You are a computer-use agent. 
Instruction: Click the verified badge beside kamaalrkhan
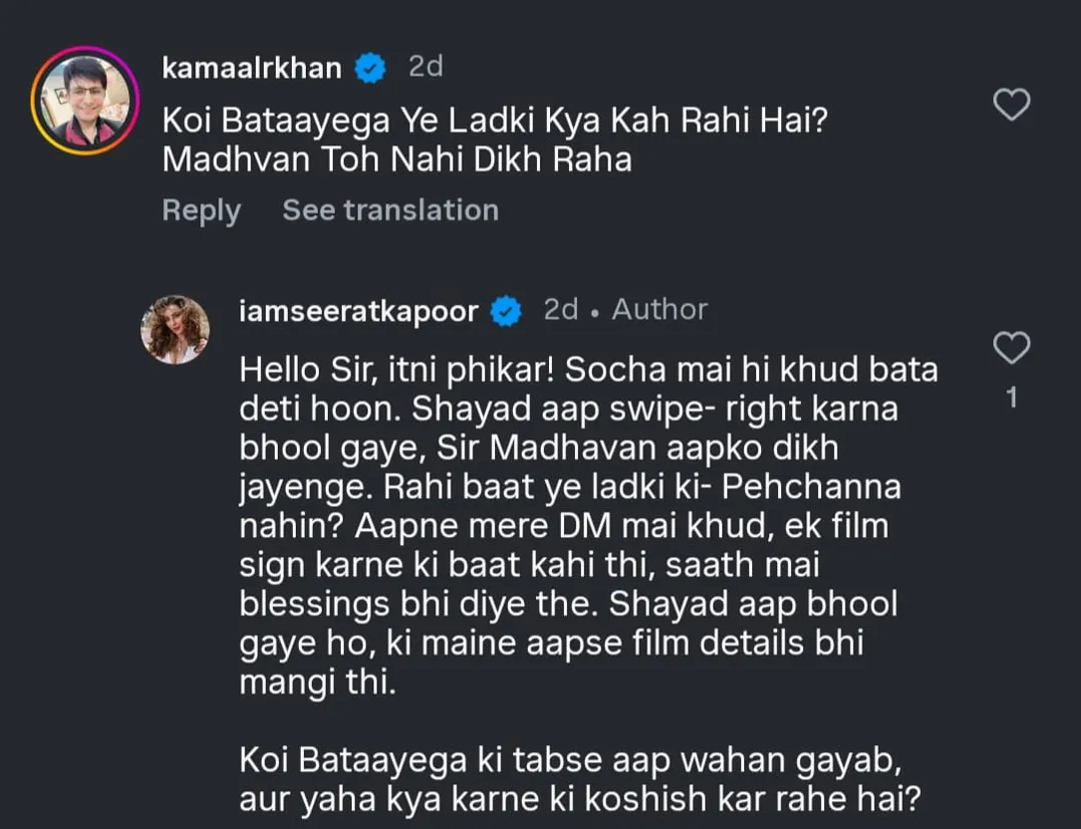372,68
